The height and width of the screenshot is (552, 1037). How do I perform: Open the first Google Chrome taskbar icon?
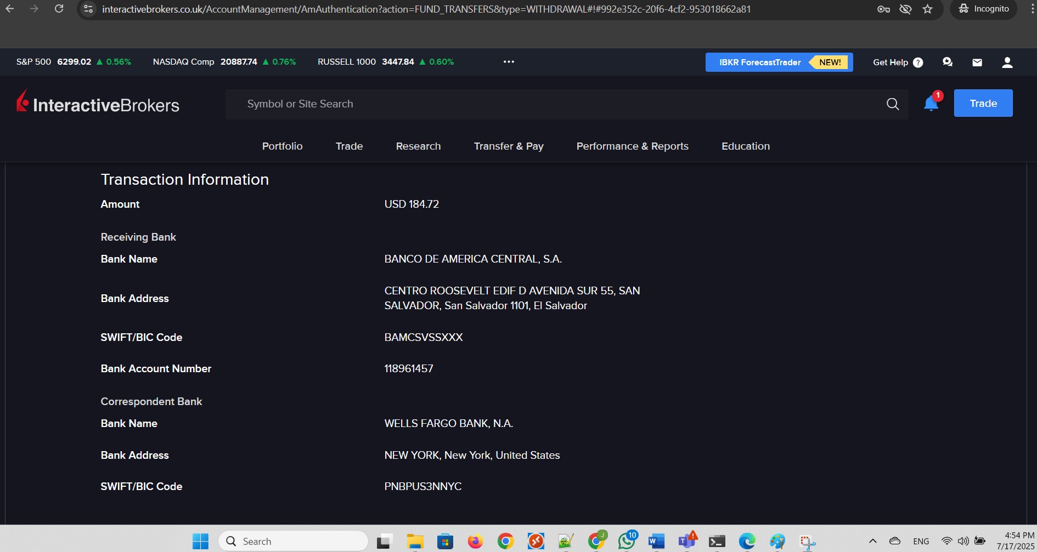[505, 542]
